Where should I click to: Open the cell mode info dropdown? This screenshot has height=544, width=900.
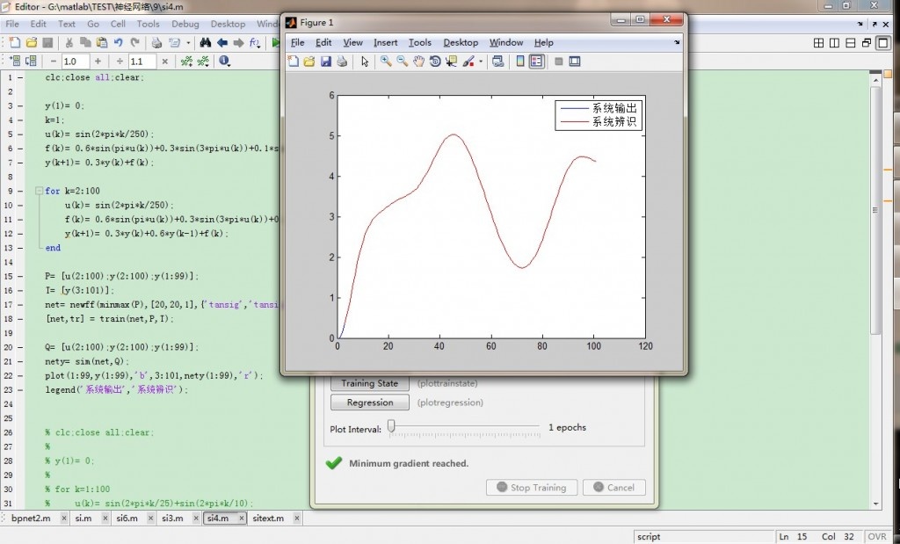coord(224,61)
